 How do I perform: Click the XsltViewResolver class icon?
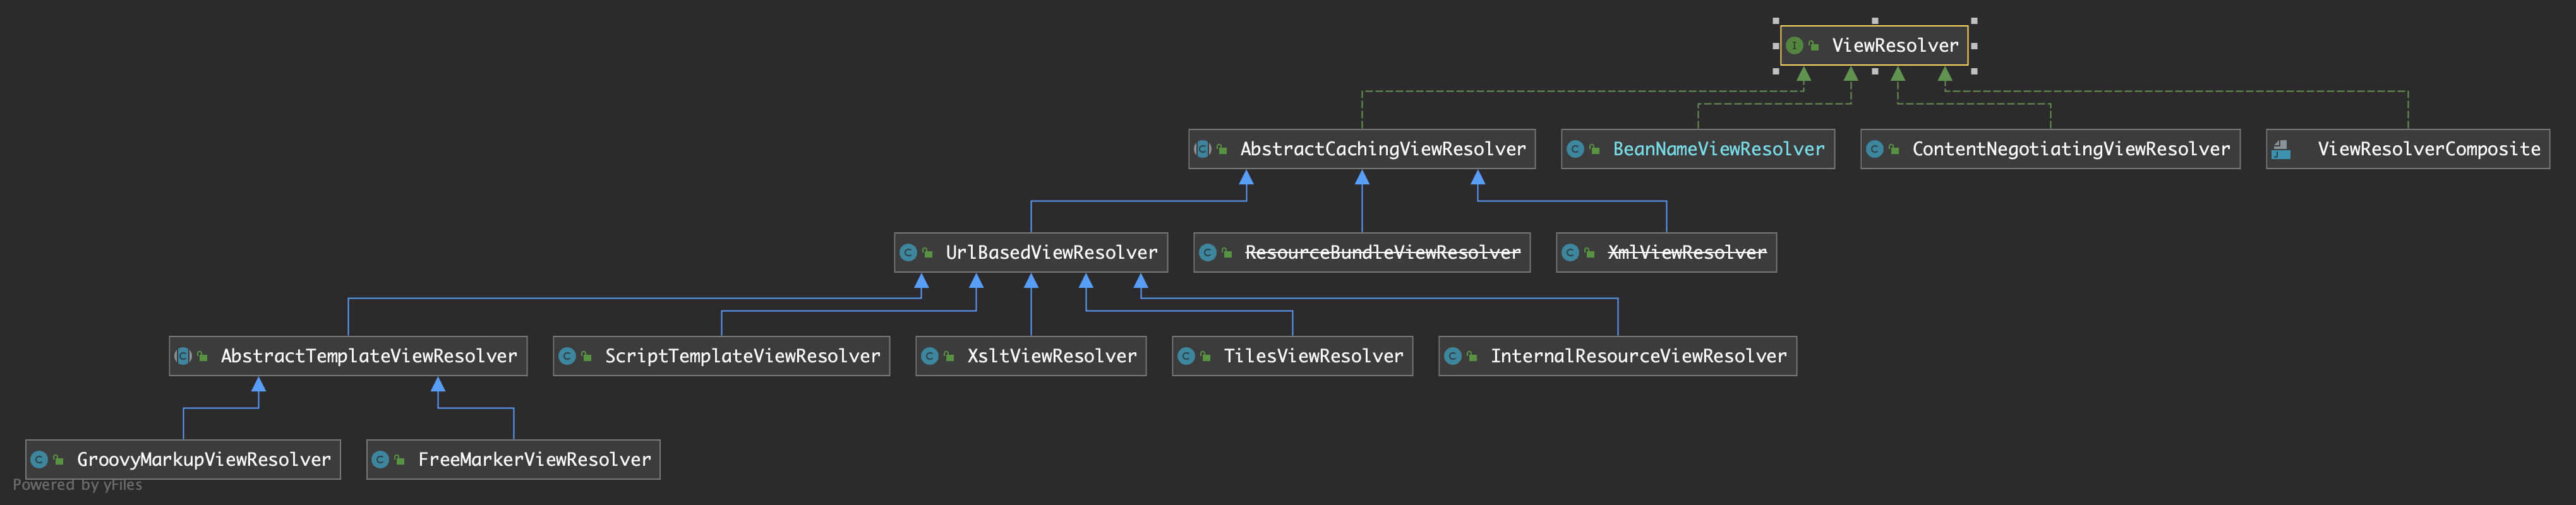(x=929, y=356)
